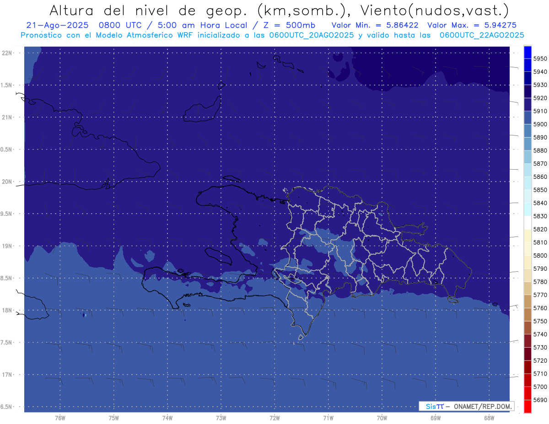Click the '5830' legend value
Screen dimensions: 549x424
(540, 216)
